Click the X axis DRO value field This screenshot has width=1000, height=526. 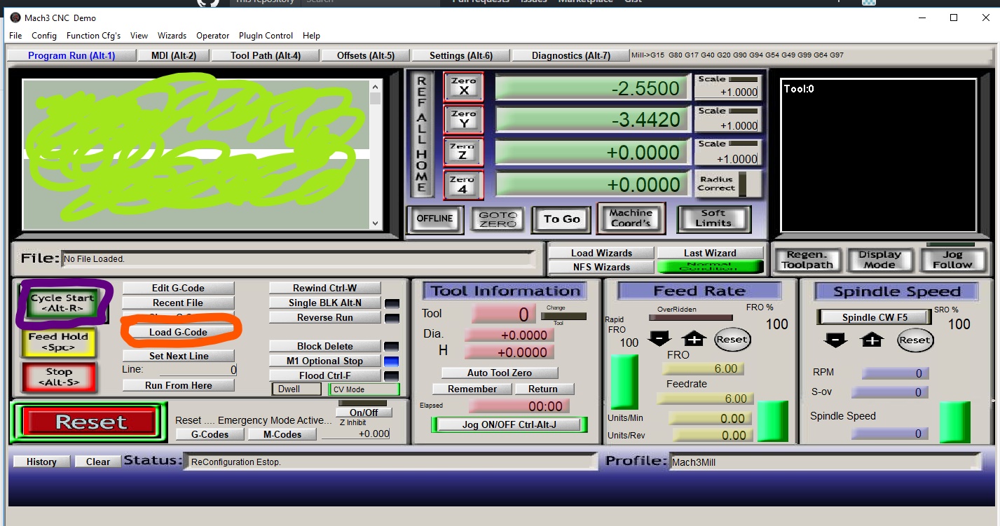click(591, 88)
